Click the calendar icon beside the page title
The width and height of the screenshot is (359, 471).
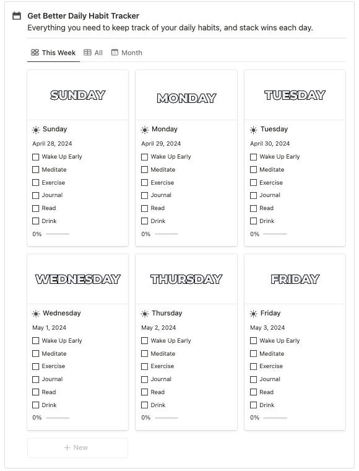click(x=17, y=15)
